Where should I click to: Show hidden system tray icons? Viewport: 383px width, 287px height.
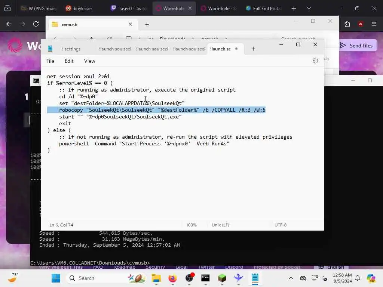(291, 278)
